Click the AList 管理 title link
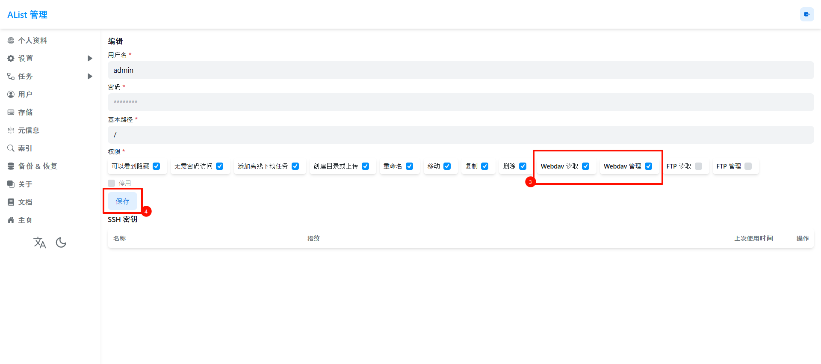821x364 pixels. [27, 15]
